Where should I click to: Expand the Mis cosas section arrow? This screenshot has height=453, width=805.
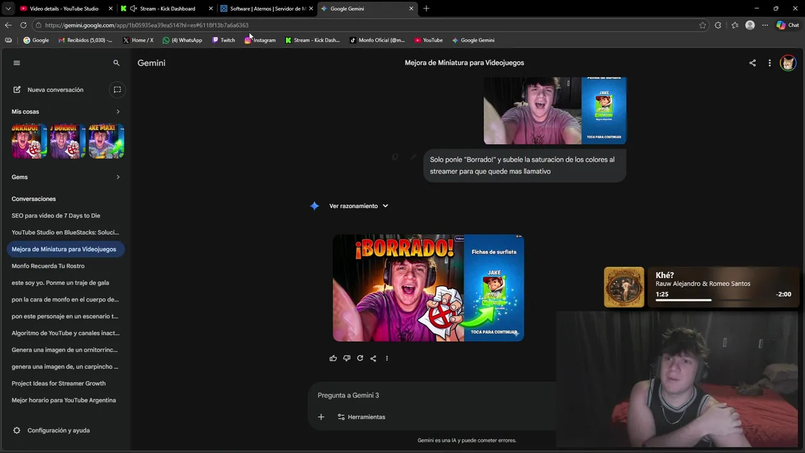click(118, 111)
